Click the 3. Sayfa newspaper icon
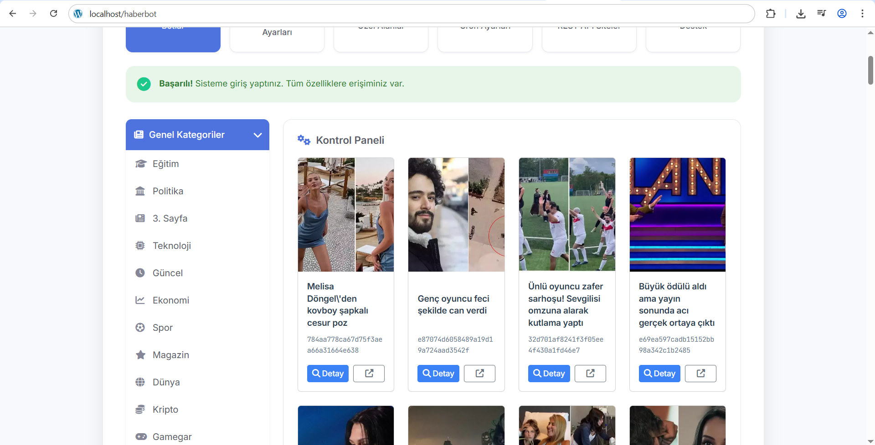The height and width of the screenshot is (445, 875). 140,218
